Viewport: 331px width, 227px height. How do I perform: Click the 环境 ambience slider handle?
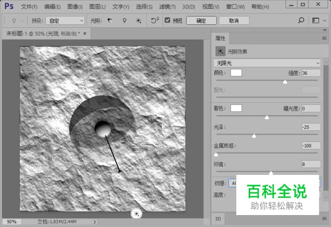[x=271, y=173]
